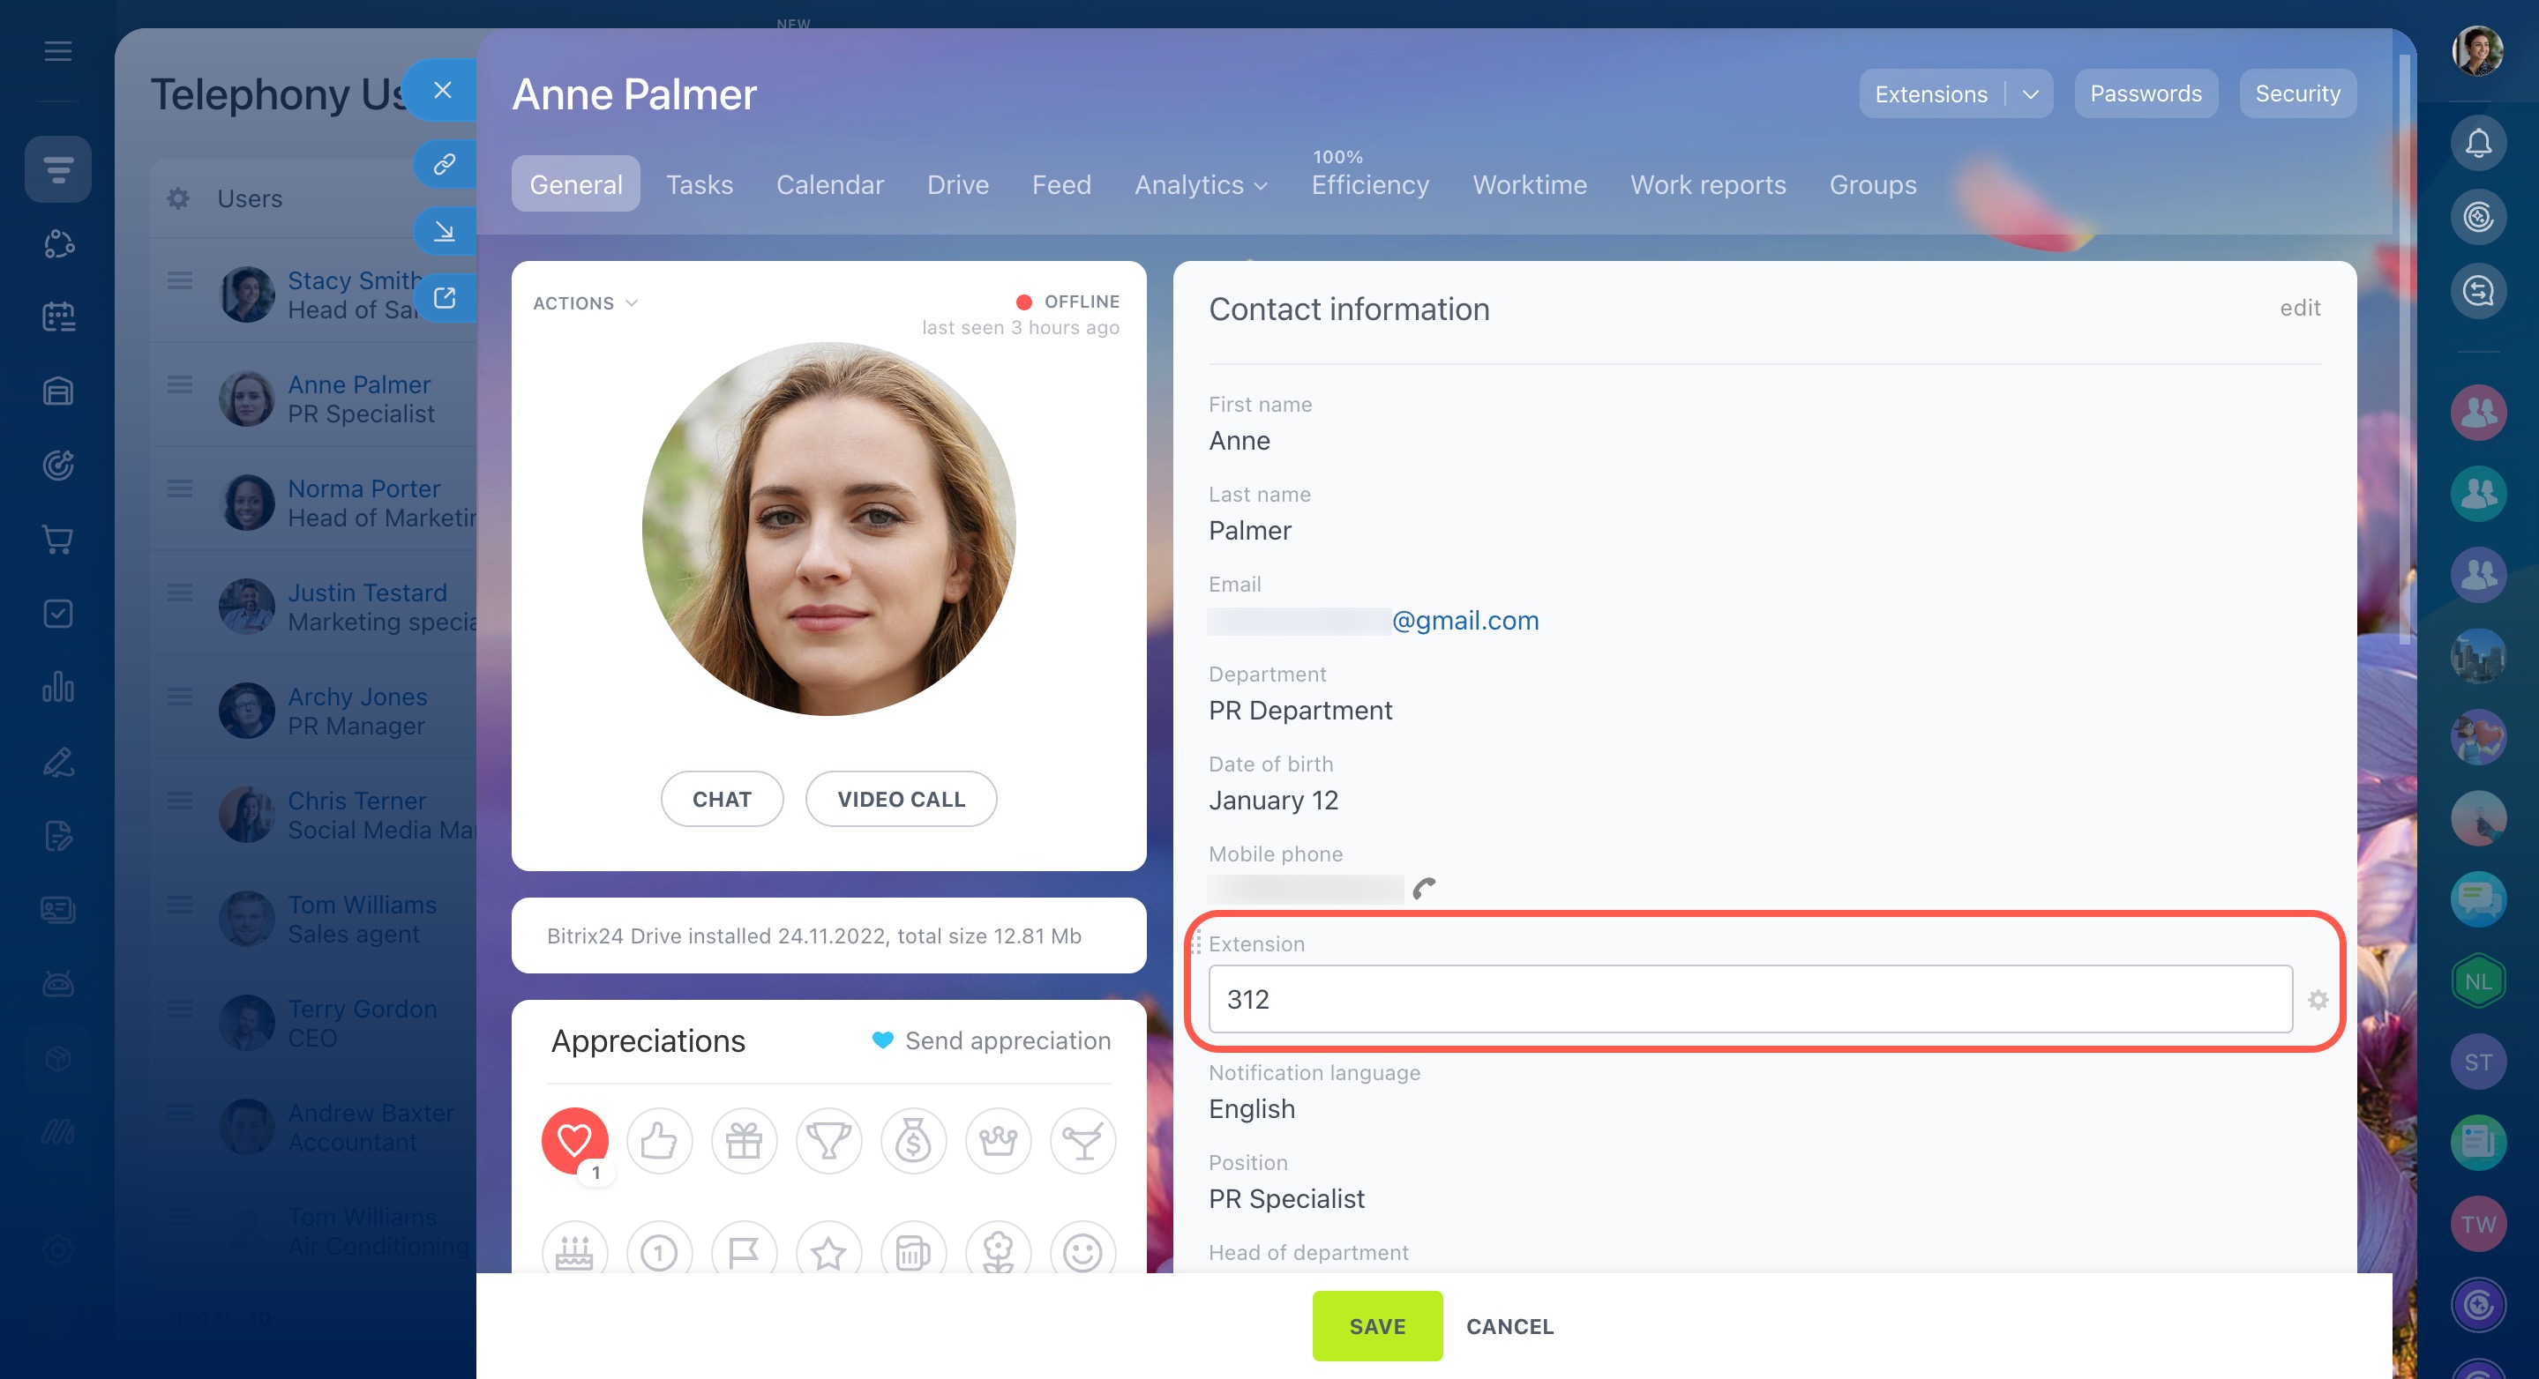The width and height of the screenshot is (2539, 1379).
Task: Click edit link in Contact information
Action: click(2300, 309)
